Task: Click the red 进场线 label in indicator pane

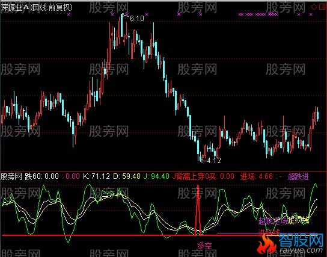Action: pos(269,232)
